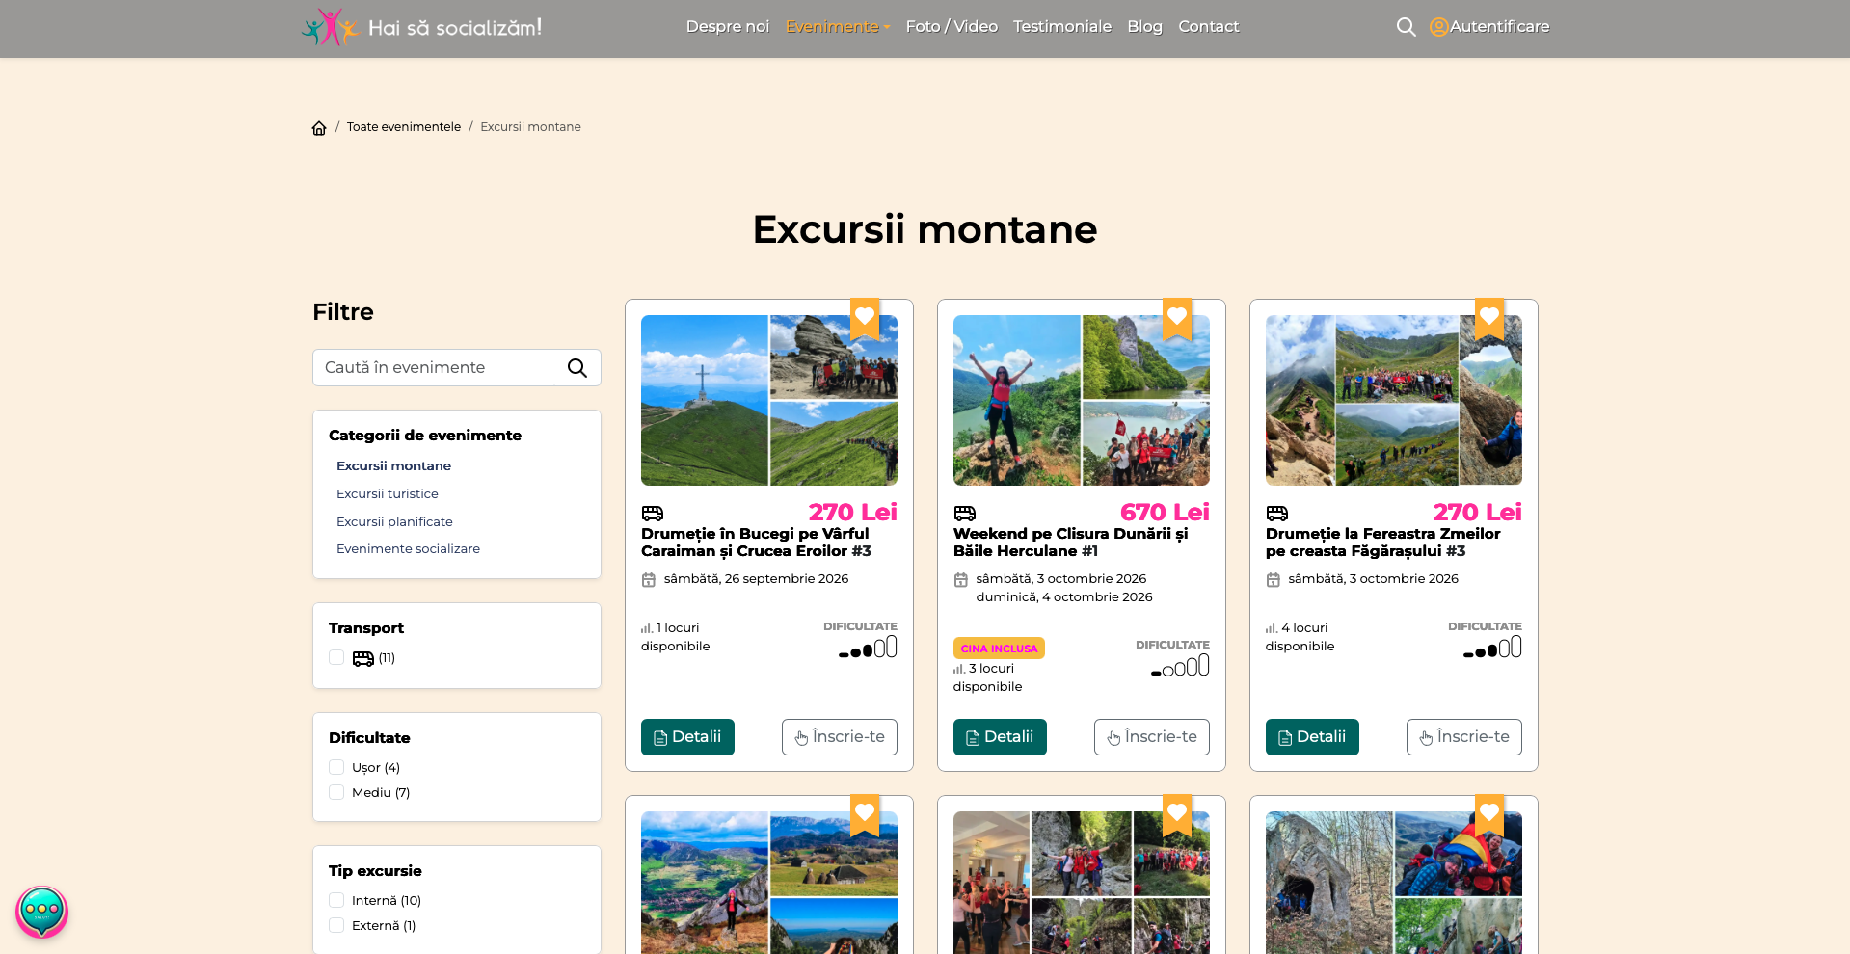Favorite the Bucegi Caraiman trip heart ribbon
1850x954 pixels.
(x=865, y=318)
